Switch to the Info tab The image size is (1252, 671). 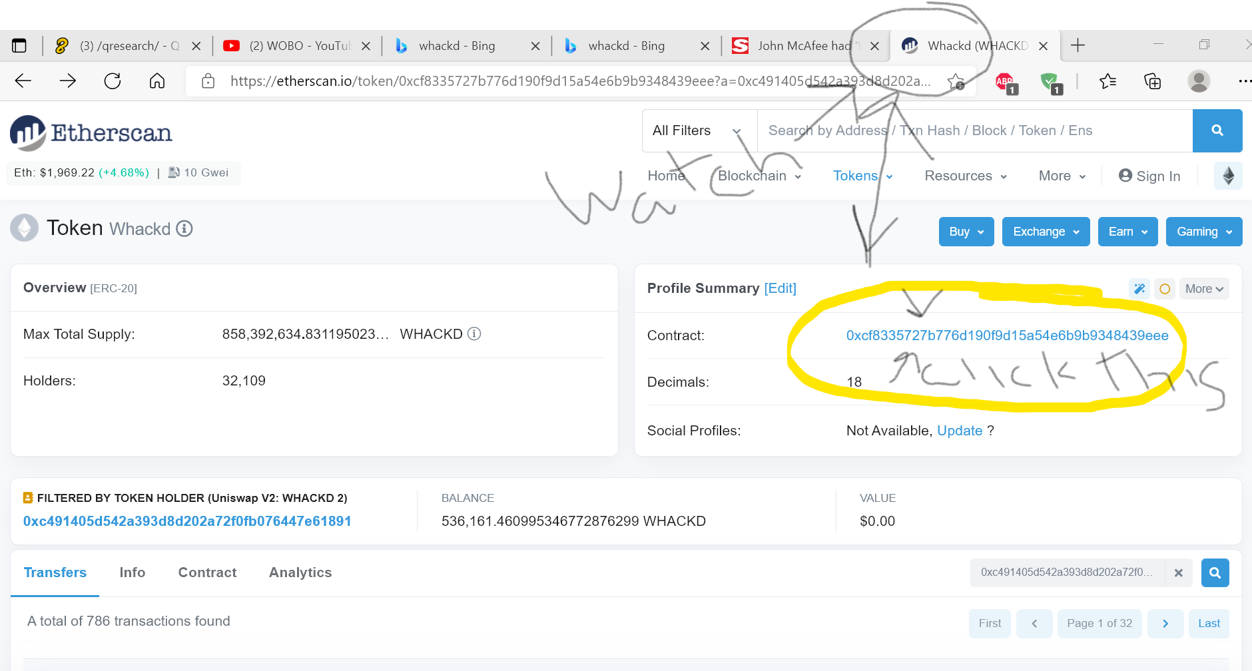pos(133,572)
